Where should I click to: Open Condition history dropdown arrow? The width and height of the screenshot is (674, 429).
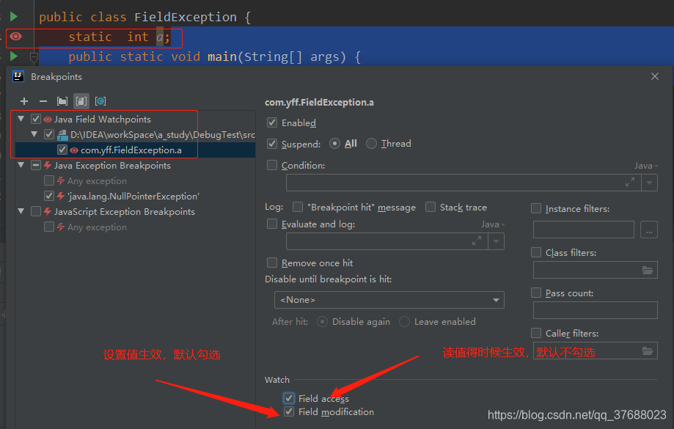649,183
